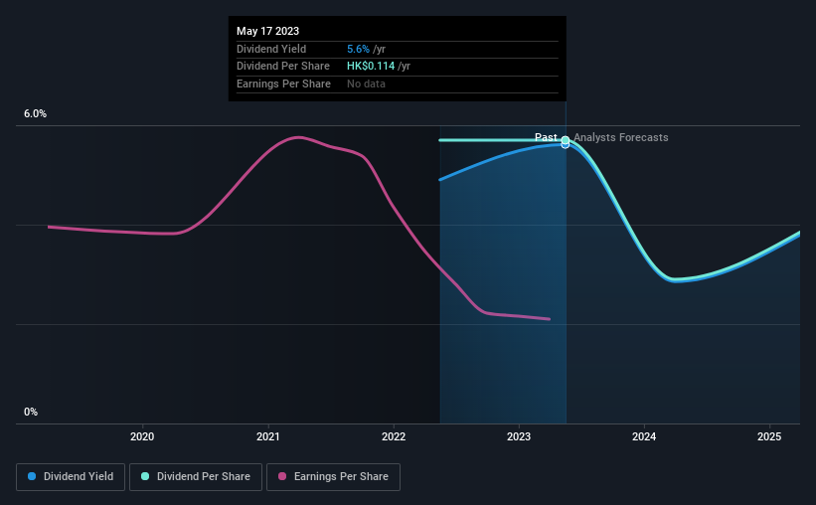This screenshot has height=505, width=816.
Task: Click the 2023 x-axis label
Action: click(519, 436)
